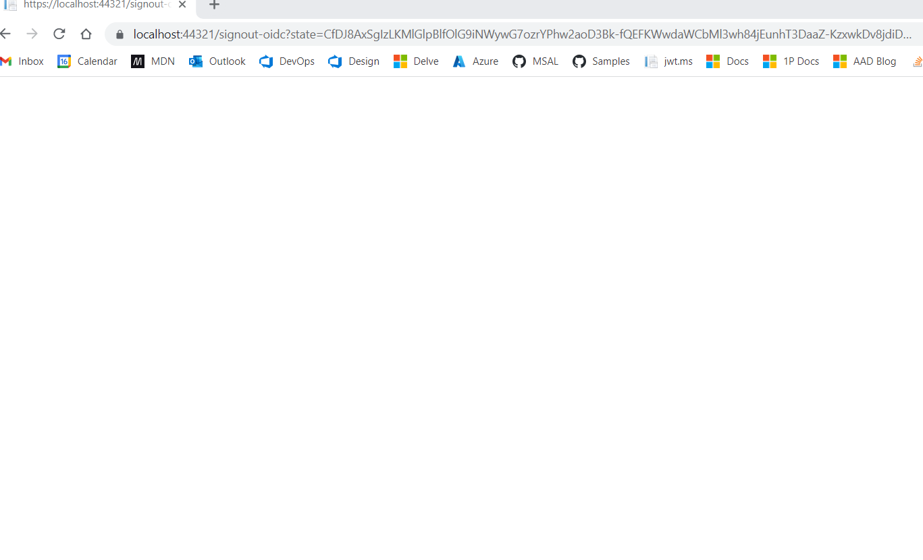Click the padlock site info icon
Viewport: 923px width, 560px height.
pos(120,34)
